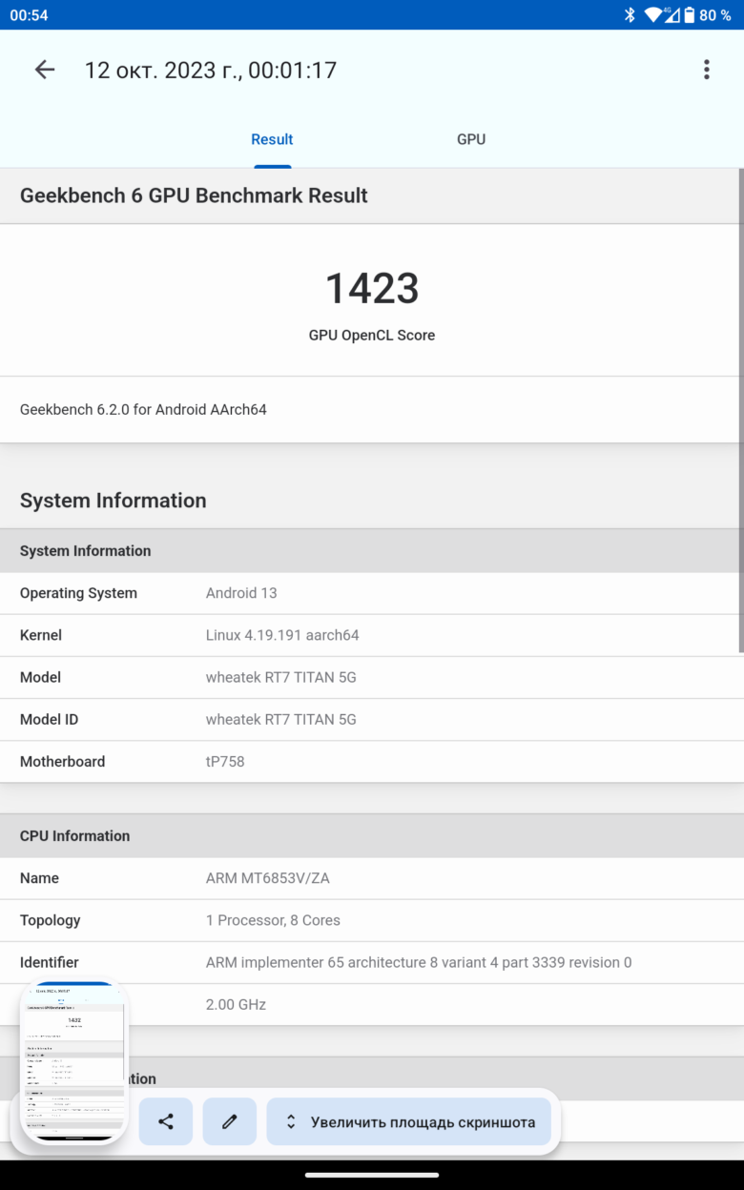744x1190 pixels.
Task: Select 1 Processor, 8 Cores value
Action: click(x=273, y=920)
